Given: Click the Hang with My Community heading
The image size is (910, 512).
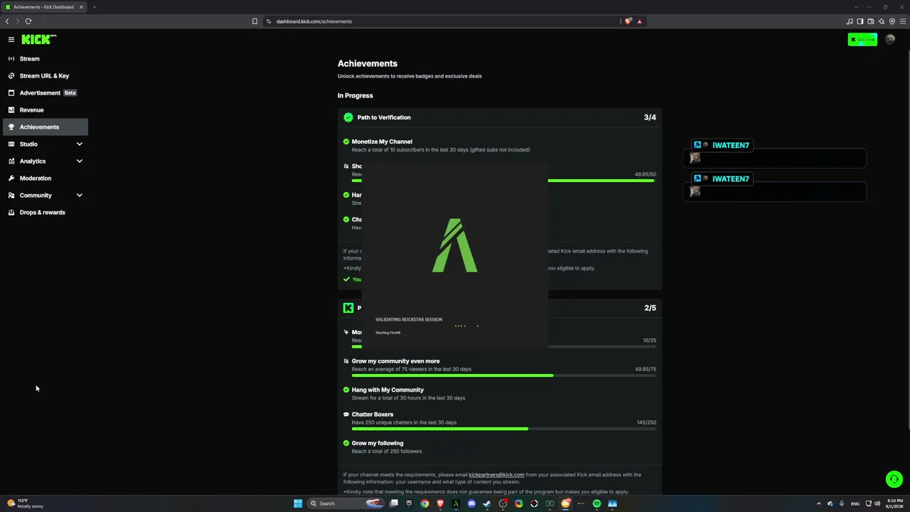Looking at the screenshot, I should click(x=387, y=390).
